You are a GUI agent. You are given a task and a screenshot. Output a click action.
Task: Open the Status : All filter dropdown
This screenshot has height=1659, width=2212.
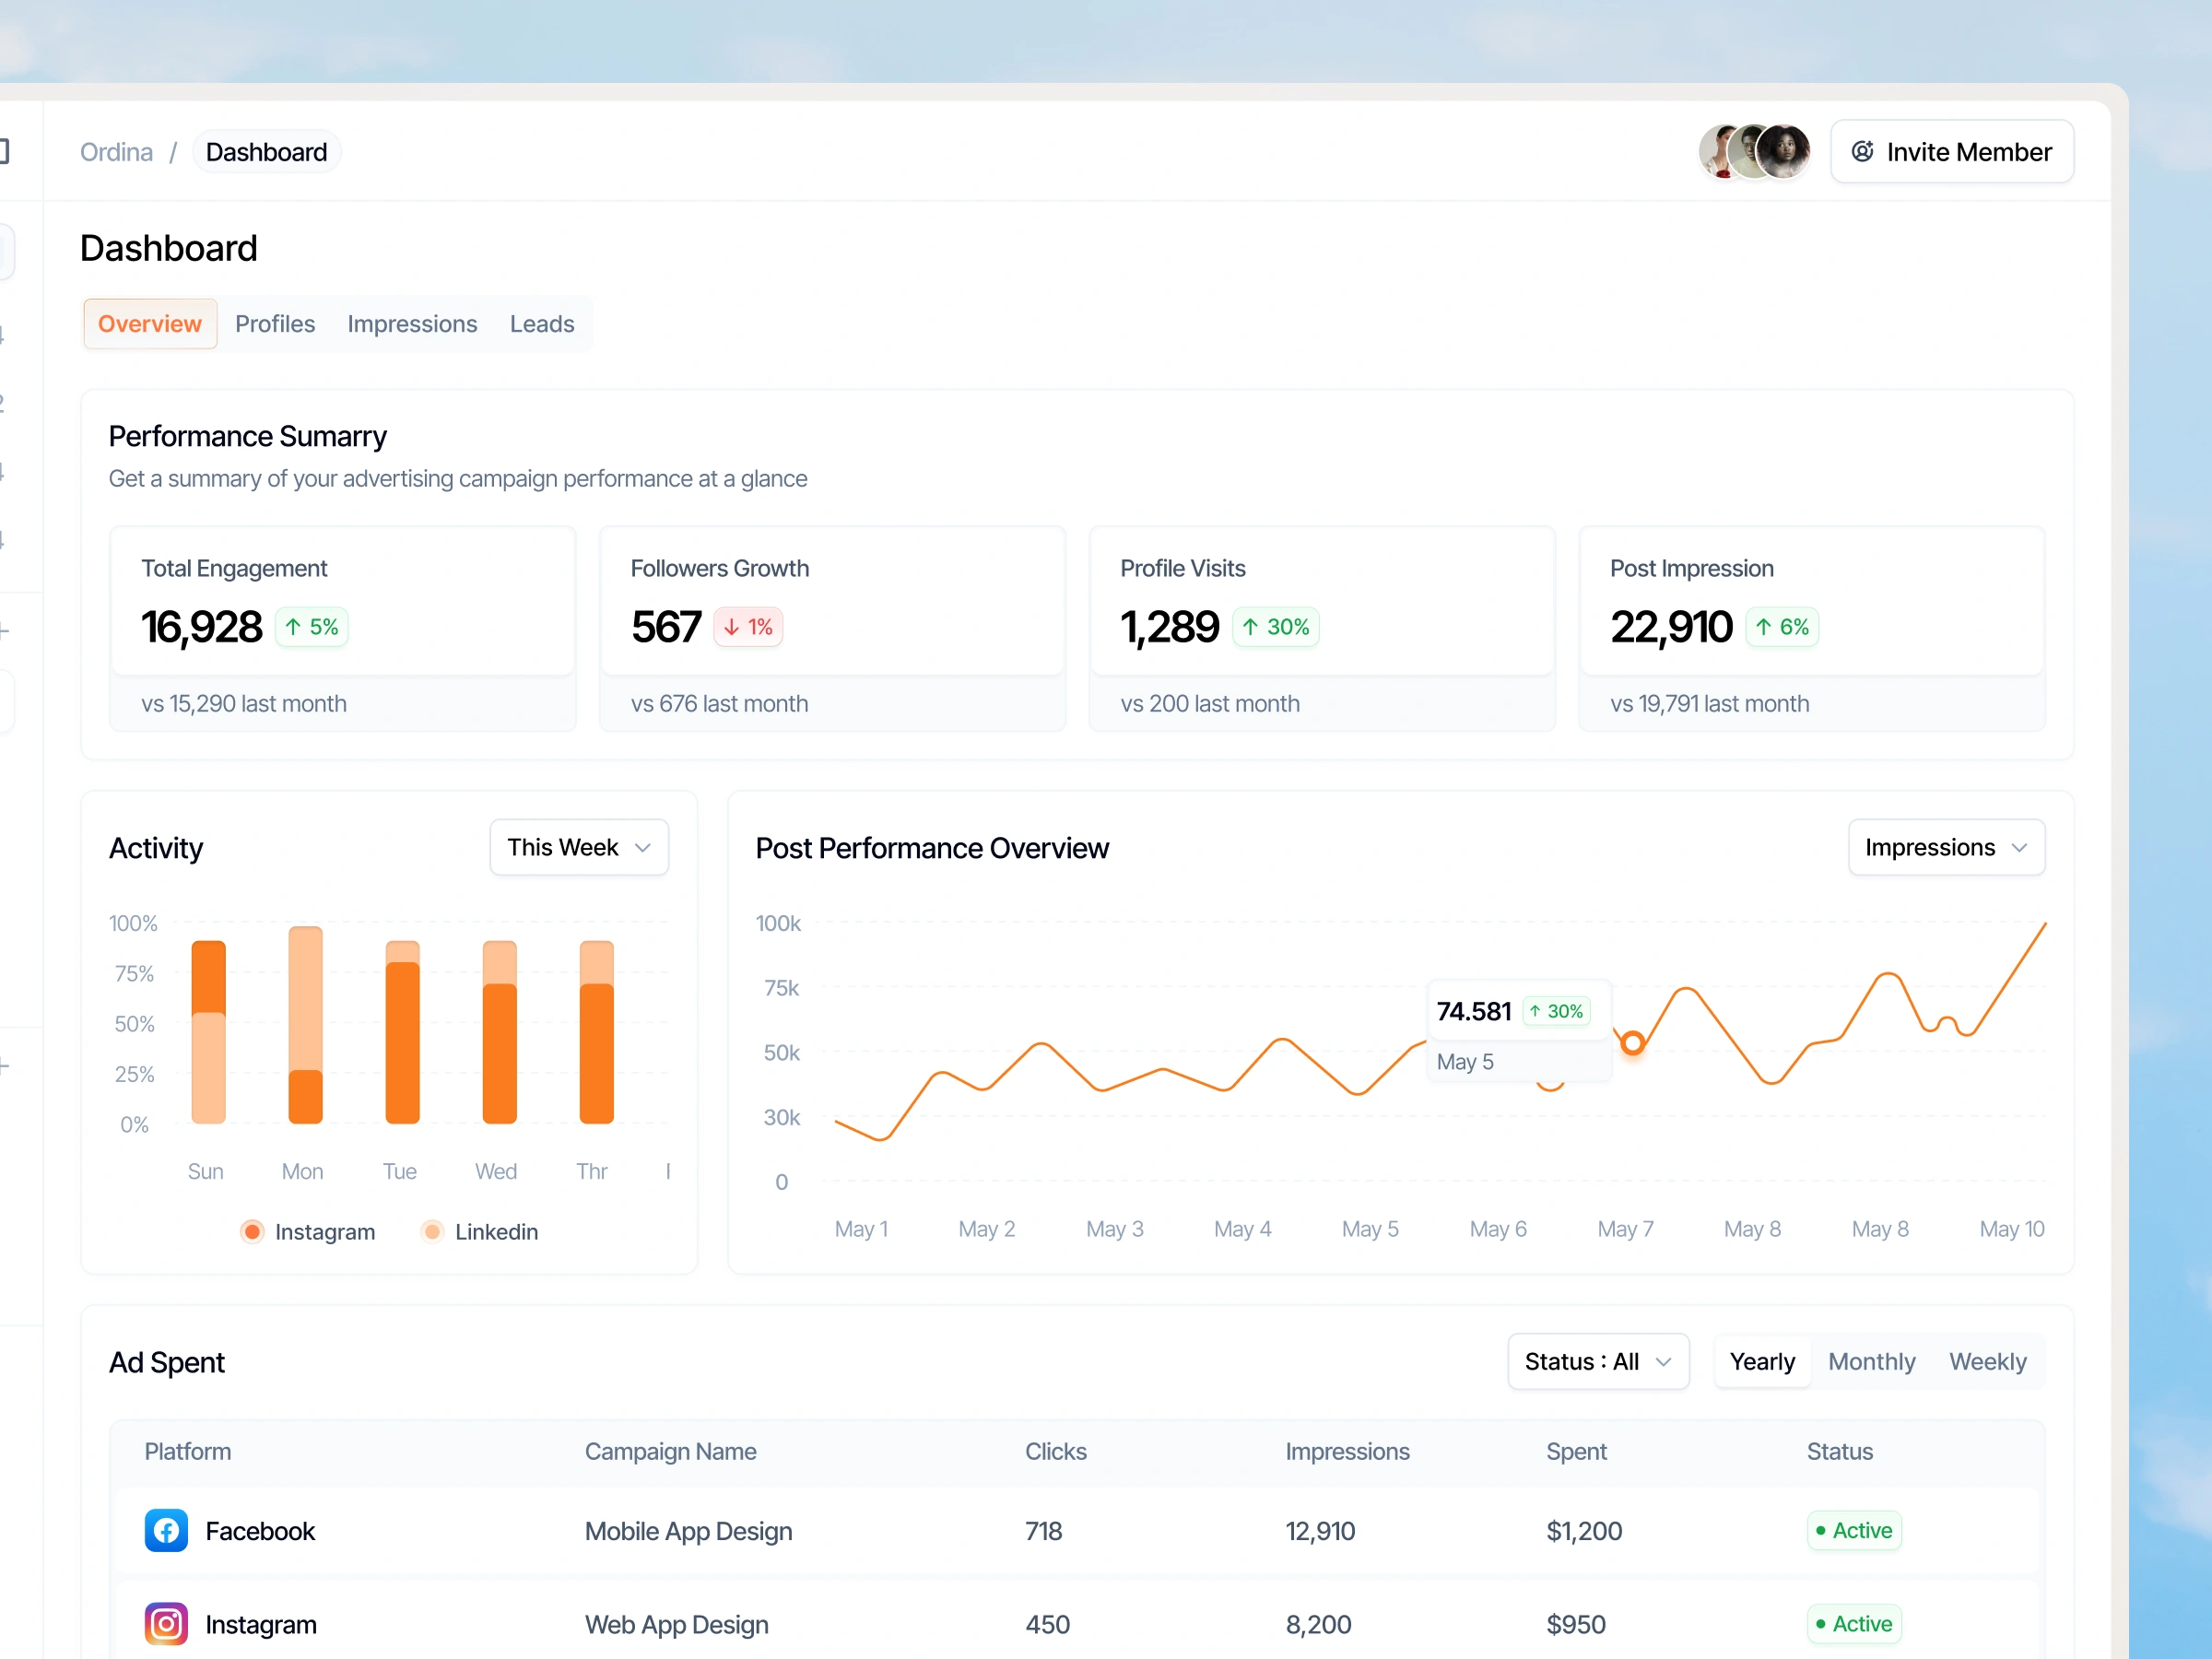coord(1597,1361)
